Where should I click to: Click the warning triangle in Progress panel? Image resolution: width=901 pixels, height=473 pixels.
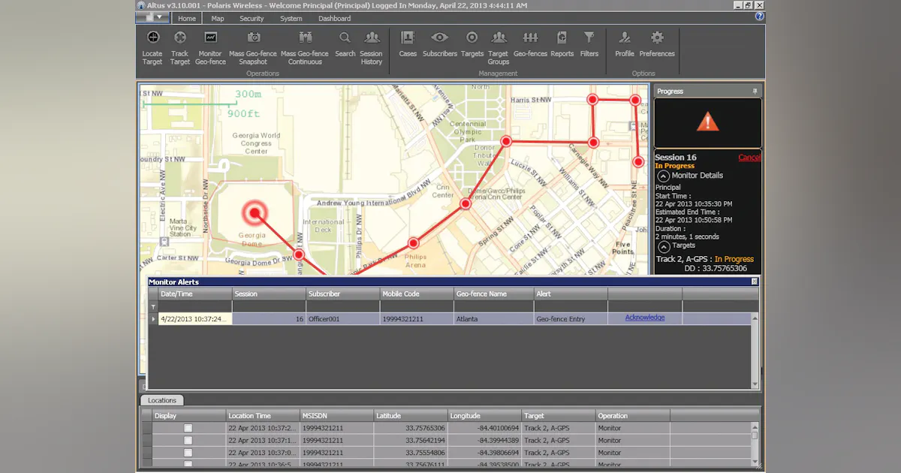click(707, 122)
